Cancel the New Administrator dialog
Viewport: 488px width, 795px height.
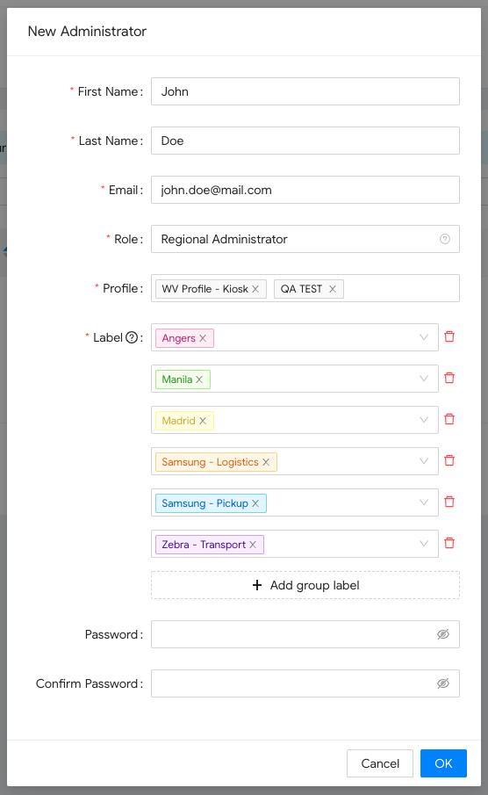tap(380, 763)
